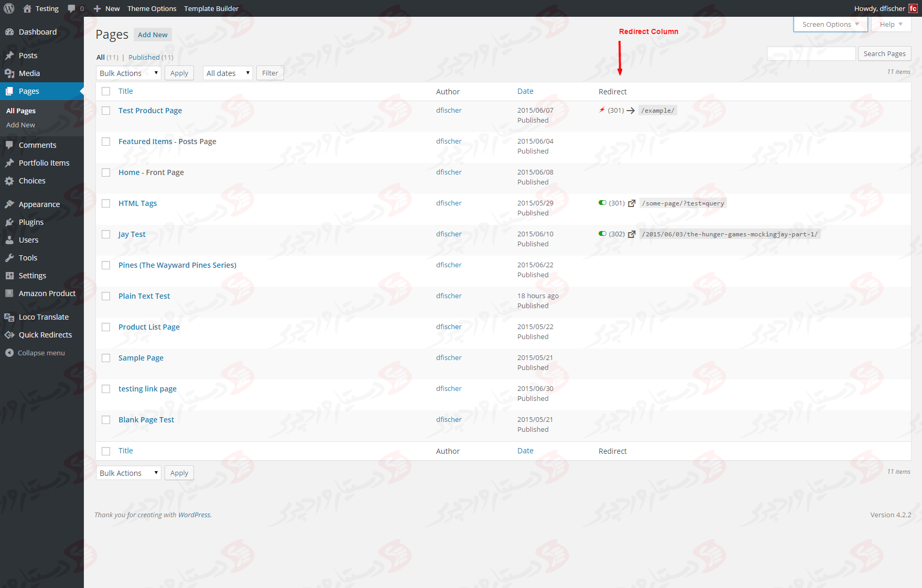This screenshot has width=922, height=588.
Task: Open the Theme Options menu
Action: click(151, 8)
